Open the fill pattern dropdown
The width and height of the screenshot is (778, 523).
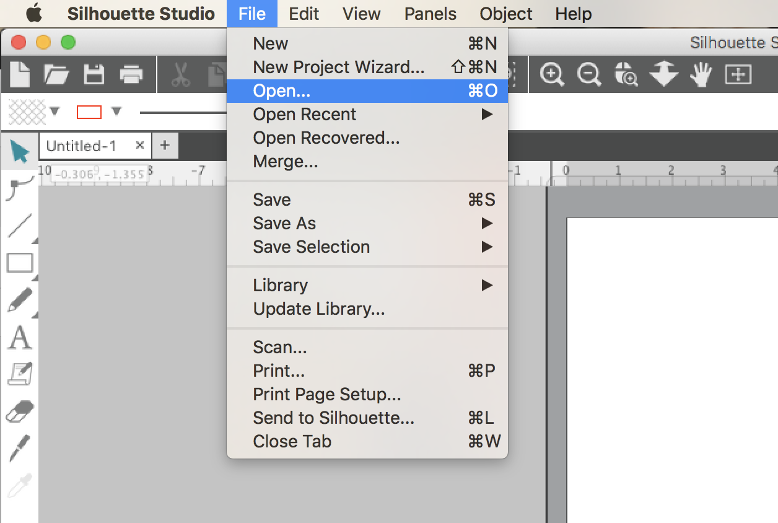(x=55, y=112)
